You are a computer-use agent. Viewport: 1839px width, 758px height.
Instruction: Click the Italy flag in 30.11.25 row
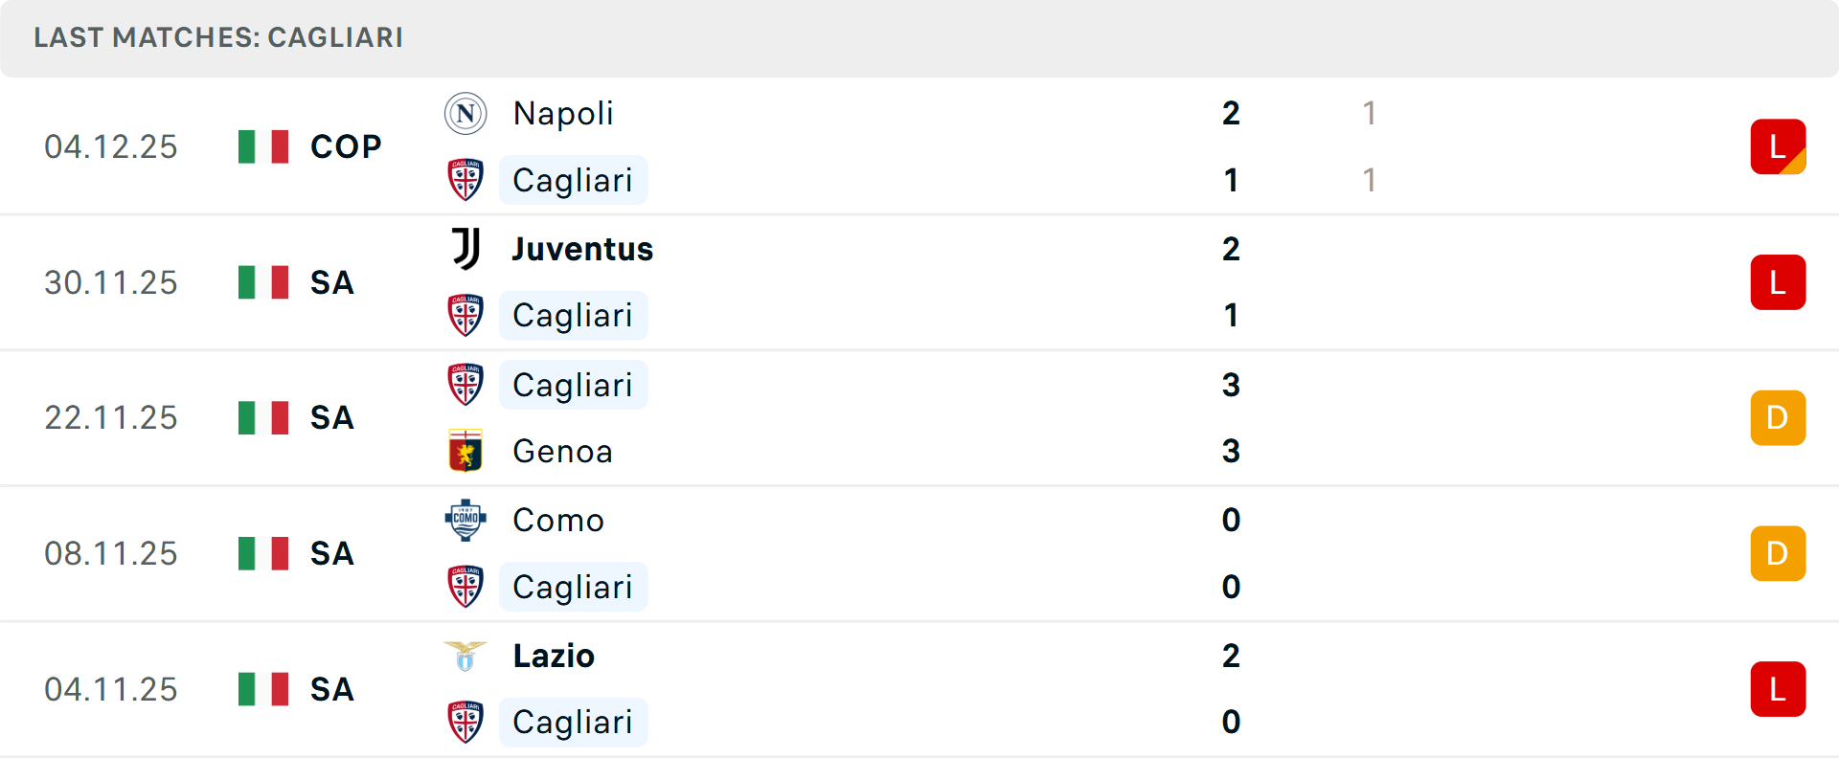click(x=263, y=282)
